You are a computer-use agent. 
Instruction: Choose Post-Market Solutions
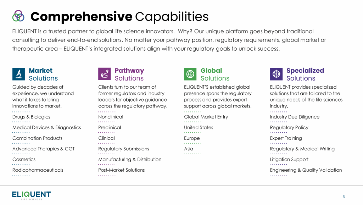pos(122,170)
